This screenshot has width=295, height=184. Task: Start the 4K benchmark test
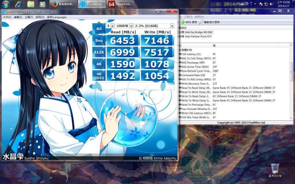pos(99,64)
